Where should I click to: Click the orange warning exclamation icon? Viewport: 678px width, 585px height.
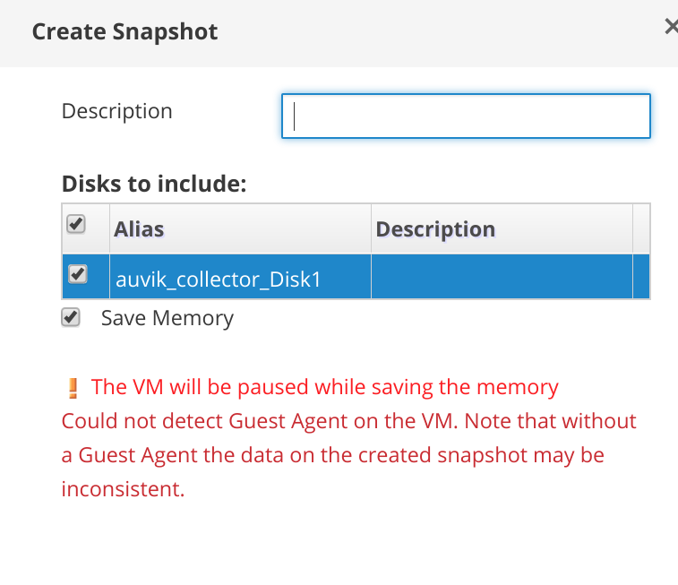pyautogui.click(x=73, y=388)
